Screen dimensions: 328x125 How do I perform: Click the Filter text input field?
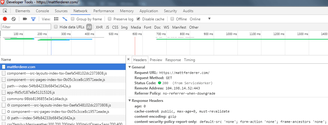pos(26,27)
